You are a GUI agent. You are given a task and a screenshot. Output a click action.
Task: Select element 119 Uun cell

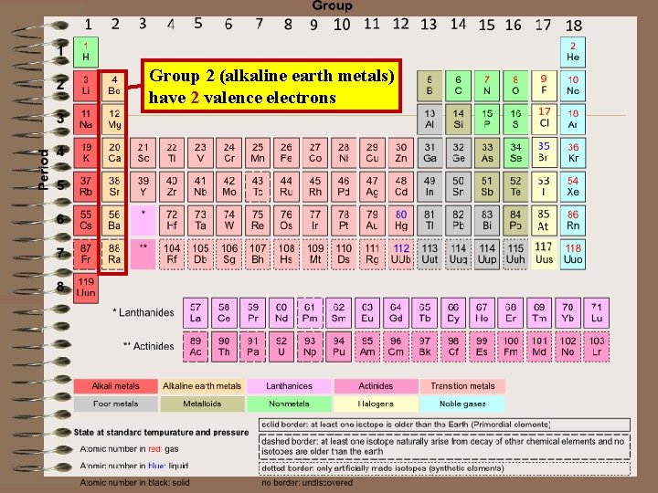click(86, 288)
